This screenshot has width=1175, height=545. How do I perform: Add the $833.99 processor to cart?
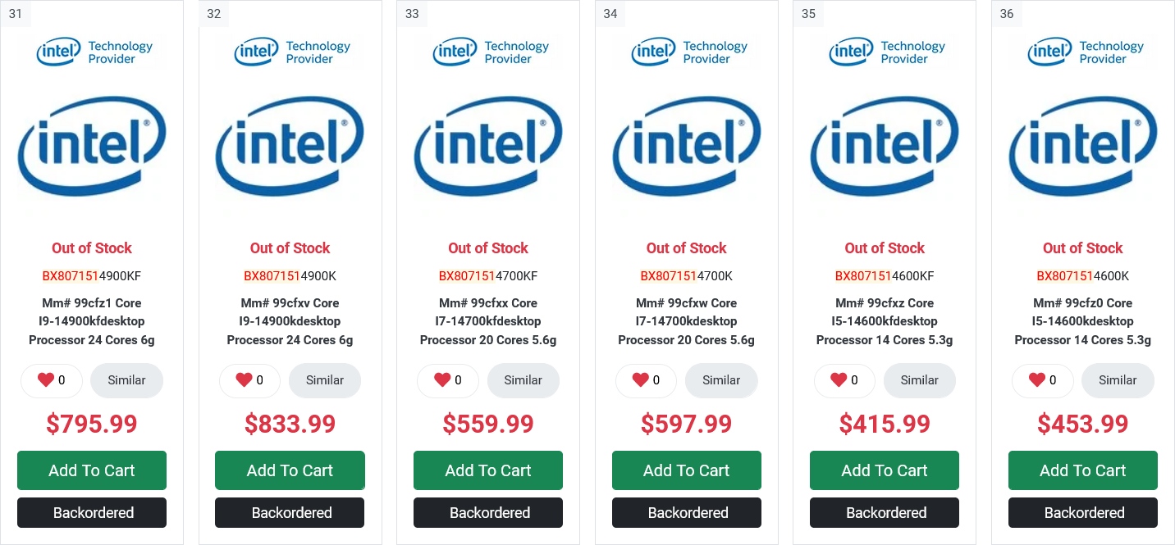click(290, 470)
